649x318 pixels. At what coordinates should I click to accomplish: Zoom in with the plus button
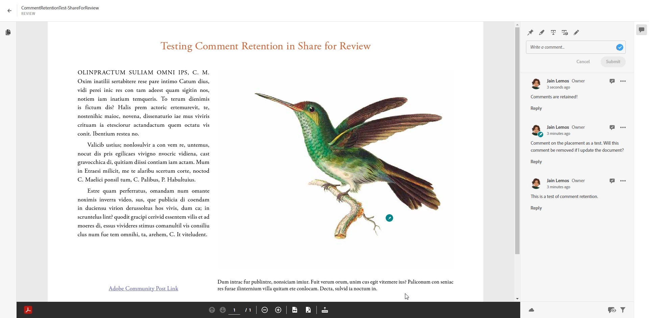pyautogui.click(x=278, y=310)
